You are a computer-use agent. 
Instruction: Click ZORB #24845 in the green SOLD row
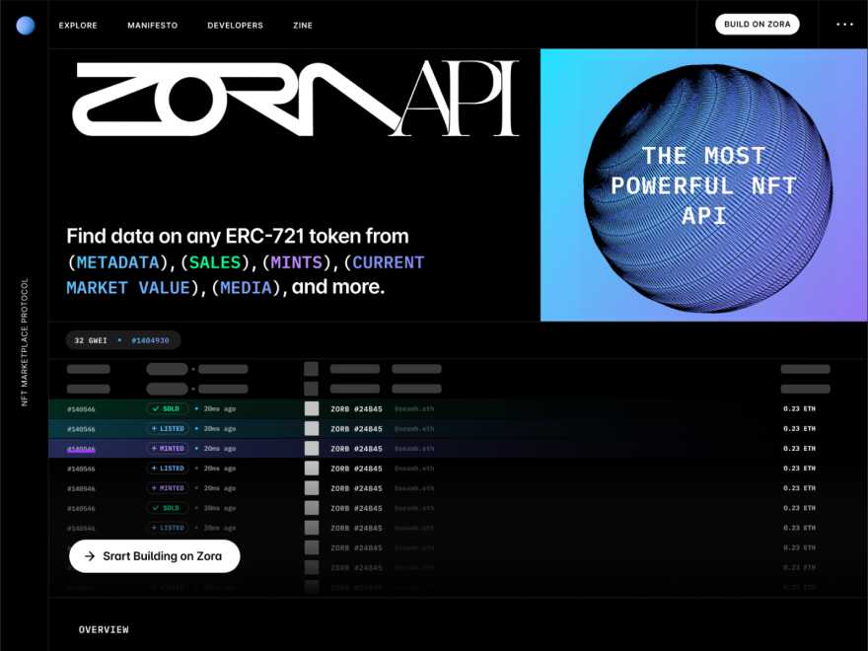coord(356,409)
